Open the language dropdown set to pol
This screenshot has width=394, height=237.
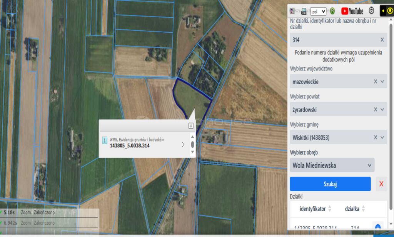tap(318, 12)
